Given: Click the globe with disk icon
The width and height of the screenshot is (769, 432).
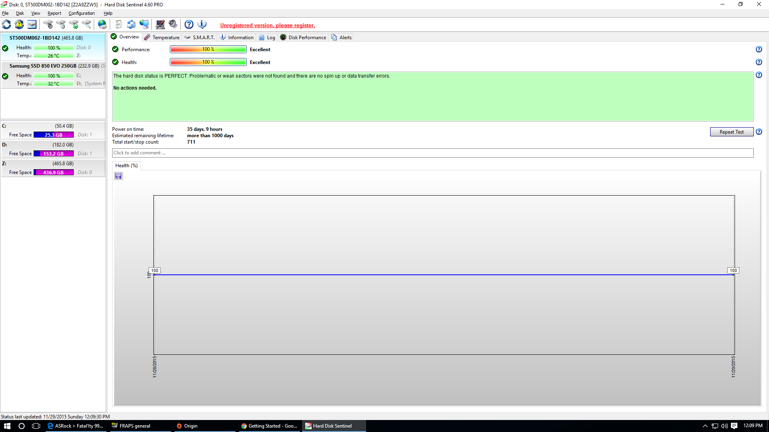Looking at the screenshot, I should (x=103, y=24).
